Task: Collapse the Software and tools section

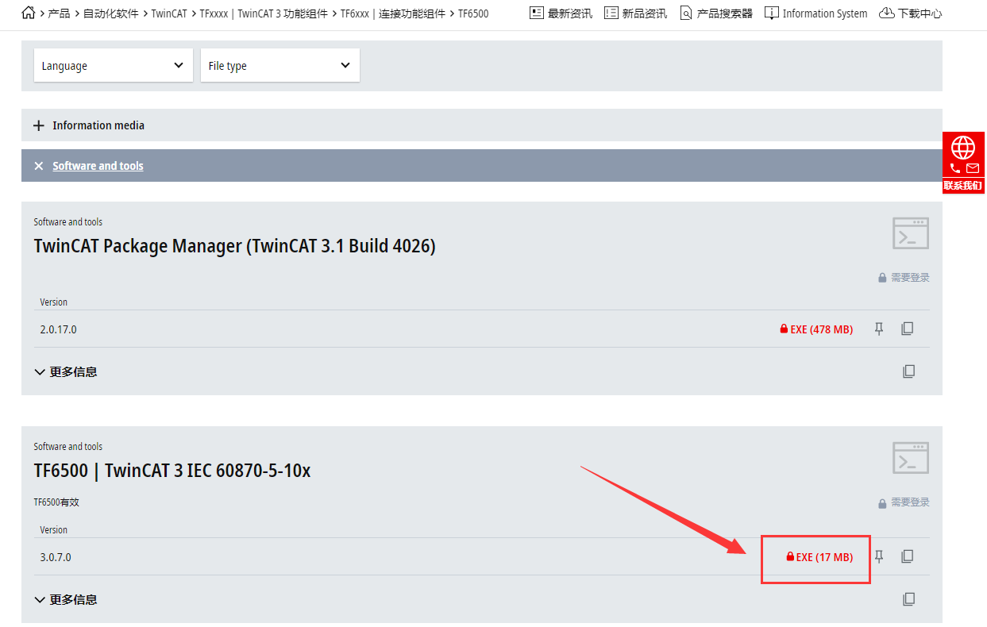Action: [x=482, y=166]
